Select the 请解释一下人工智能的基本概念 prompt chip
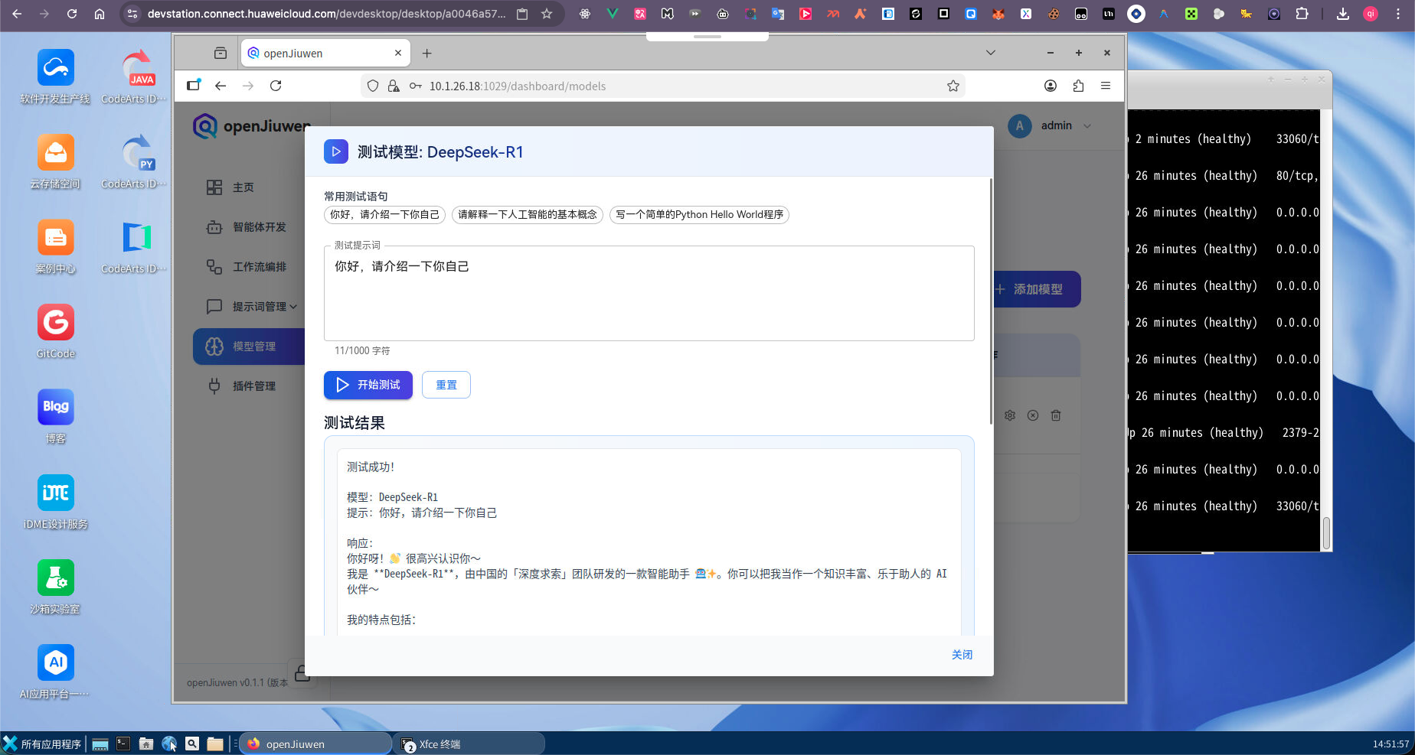This screenshot has height=755, width=1415. click(x=528, y=215)
